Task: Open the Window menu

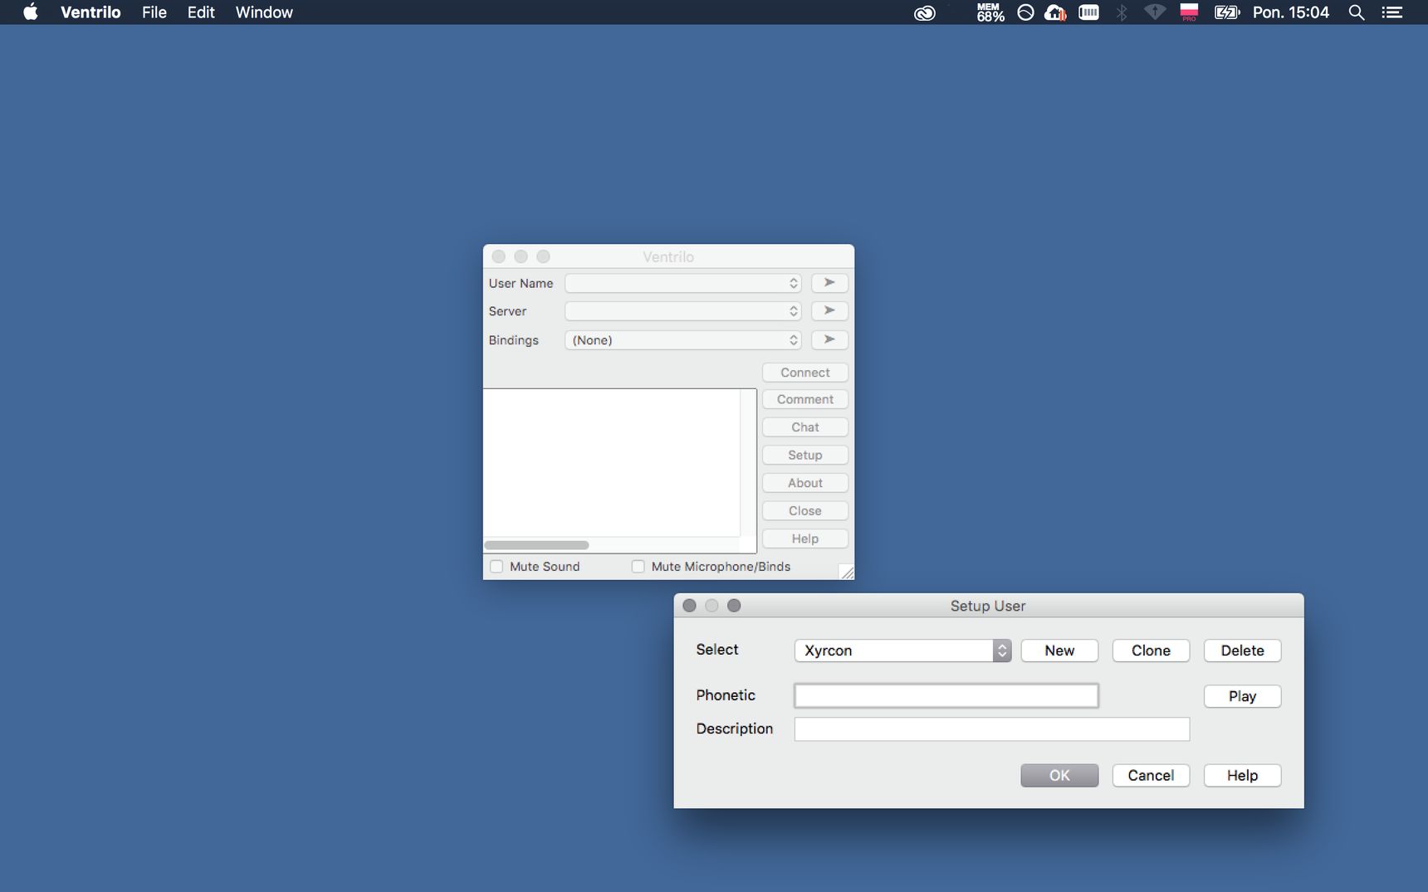Action: (264, 12)
